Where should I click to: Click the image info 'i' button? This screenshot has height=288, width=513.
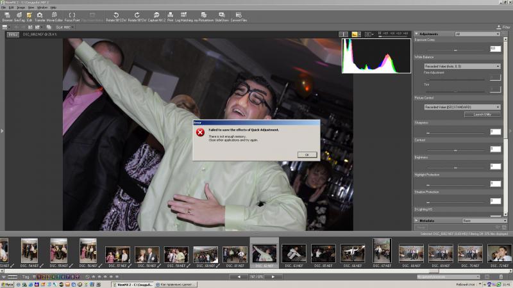(x=343, y=34)
